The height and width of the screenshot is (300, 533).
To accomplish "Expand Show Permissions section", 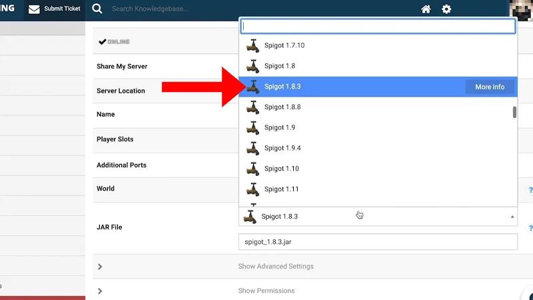I will click(266, 291).
